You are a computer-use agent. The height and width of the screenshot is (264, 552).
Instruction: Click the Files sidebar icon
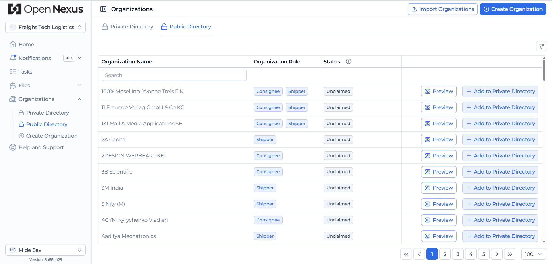click(13, 85)
